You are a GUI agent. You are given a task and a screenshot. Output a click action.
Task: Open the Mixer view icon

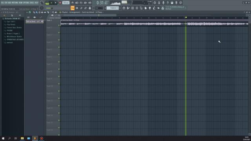137,8
